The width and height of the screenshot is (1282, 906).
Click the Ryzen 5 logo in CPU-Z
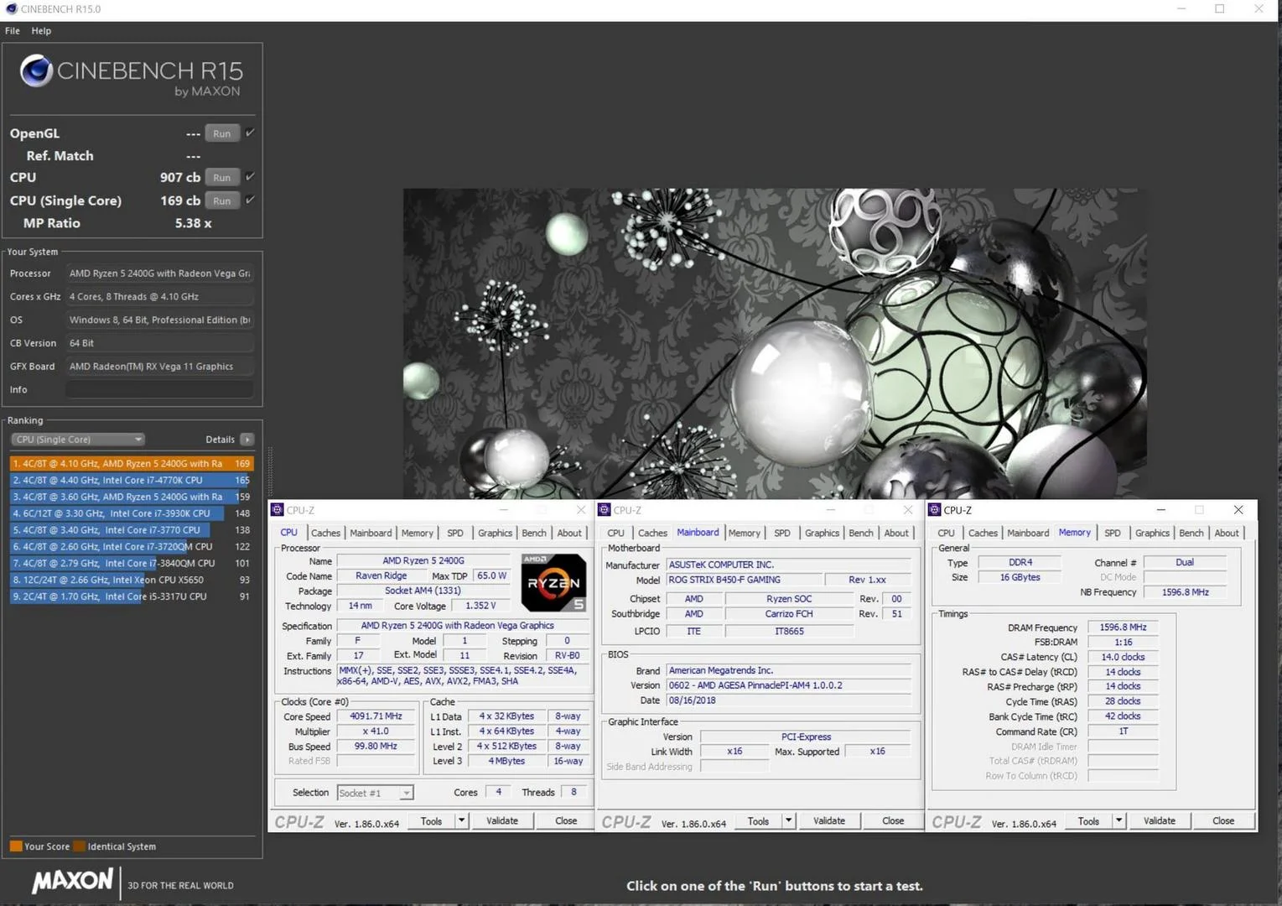553,582
